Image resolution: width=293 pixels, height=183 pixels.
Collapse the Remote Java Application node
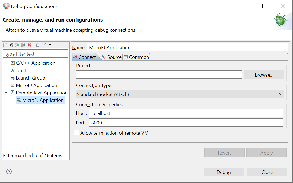[x=6, y=93]
